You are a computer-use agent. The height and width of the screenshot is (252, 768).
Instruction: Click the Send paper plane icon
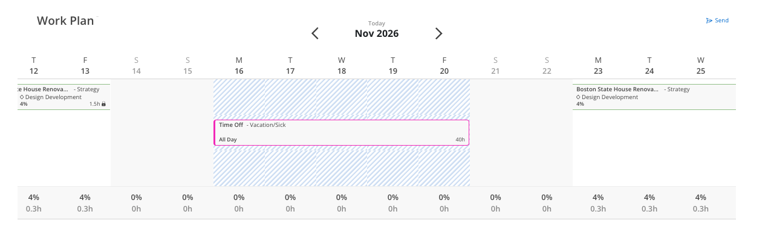(x=709, y=21)
